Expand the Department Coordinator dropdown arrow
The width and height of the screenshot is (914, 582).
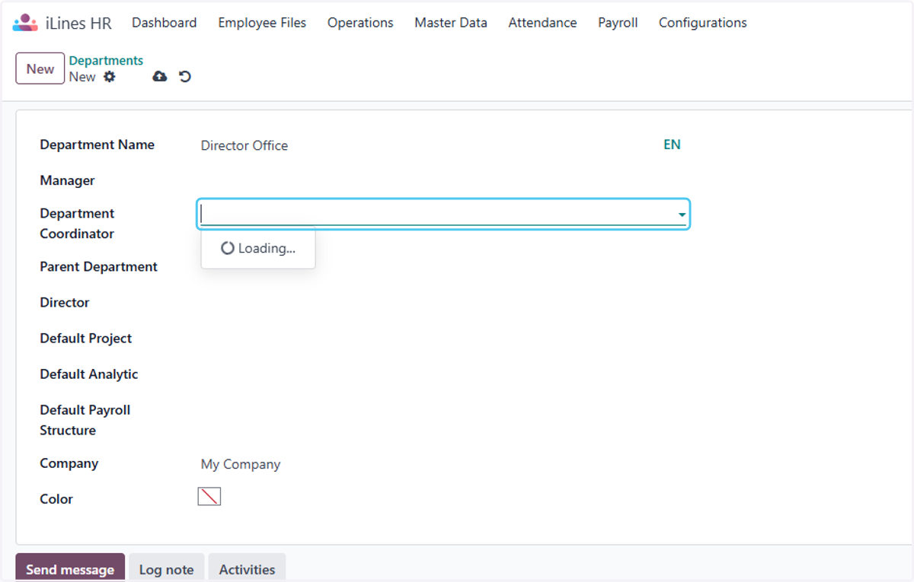pos(682,215)
